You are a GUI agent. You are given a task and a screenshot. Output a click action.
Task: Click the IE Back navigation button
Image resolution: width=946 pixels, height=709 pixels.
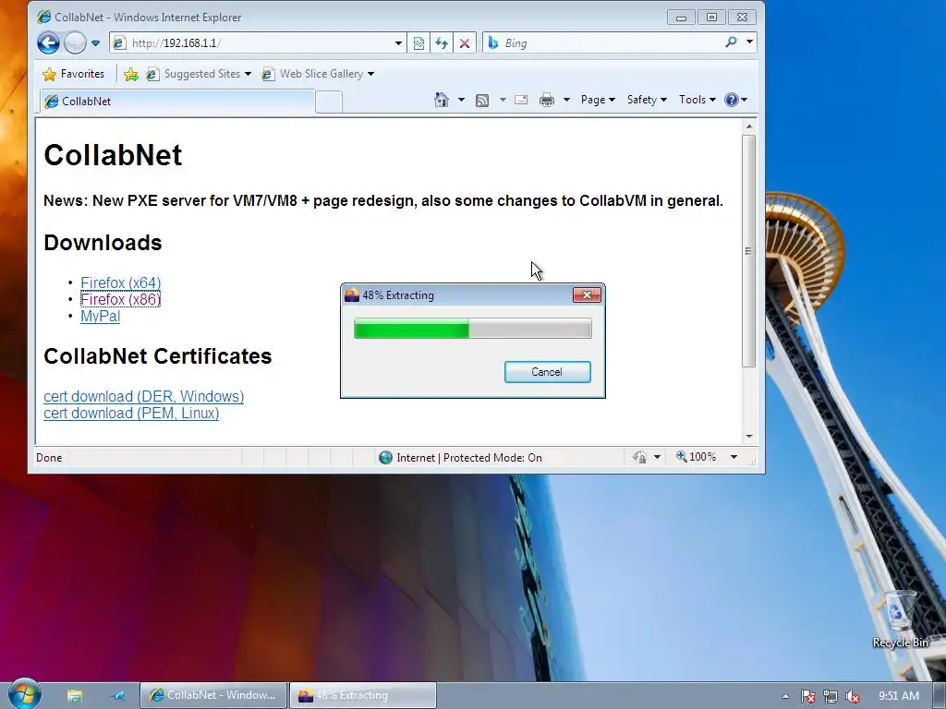pyautogui.click(x=48, y=42)
